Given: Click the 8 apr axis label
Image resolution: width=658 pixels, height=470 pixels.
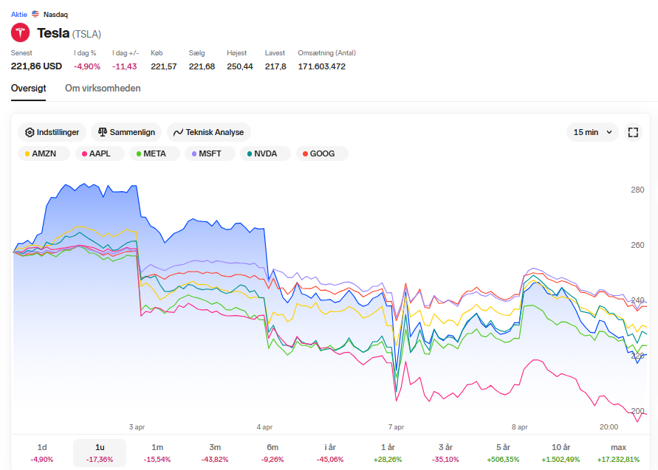Looking at the screenshot, I should tap(519, 426).
